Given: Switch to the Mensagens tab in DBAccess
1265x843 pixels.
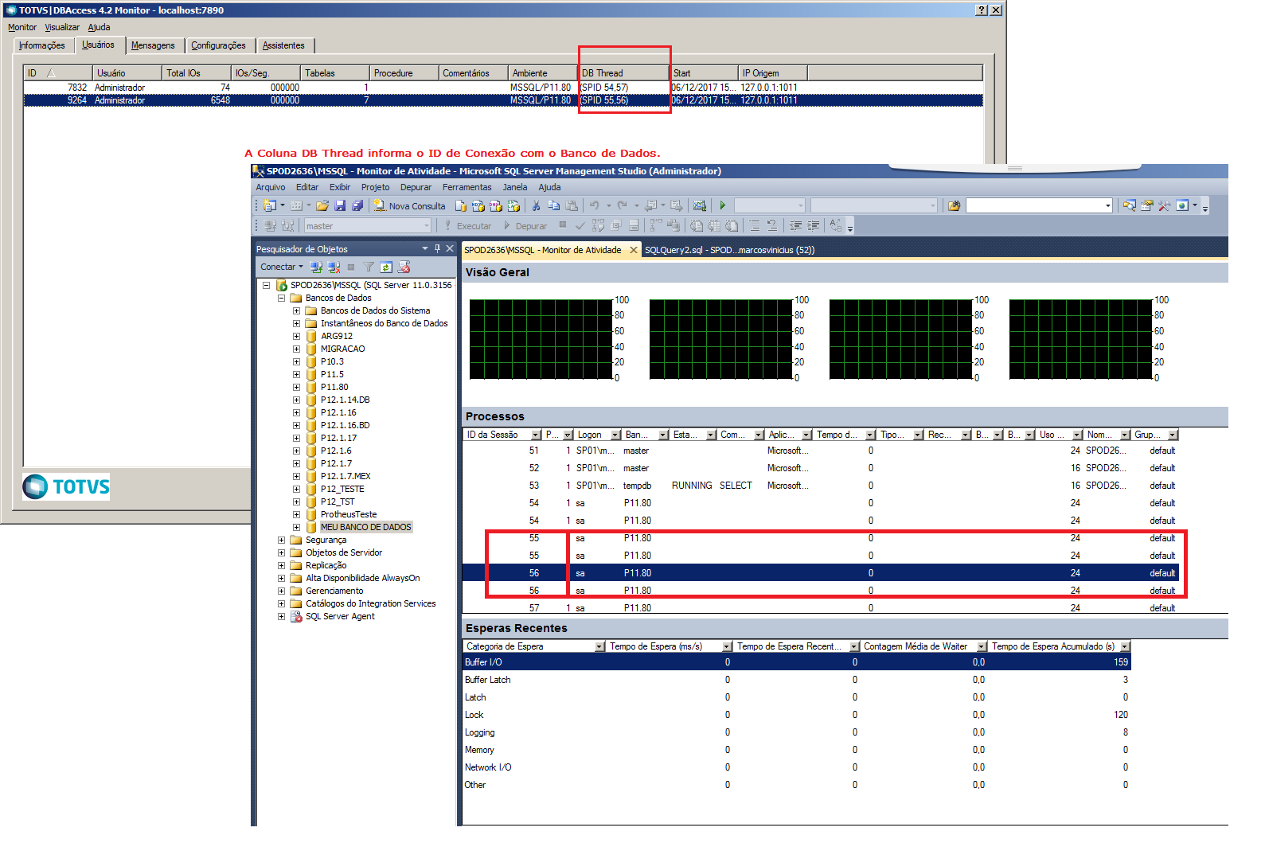Looking at the screenshot, I should coord(153,45).
